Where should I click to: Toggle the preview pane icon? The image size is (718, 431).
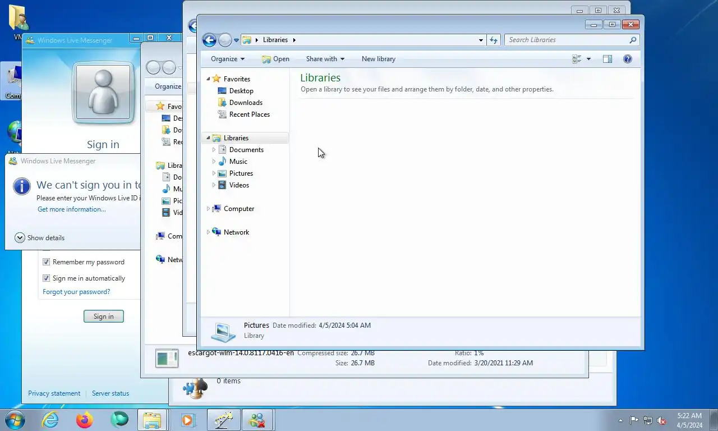607,59
